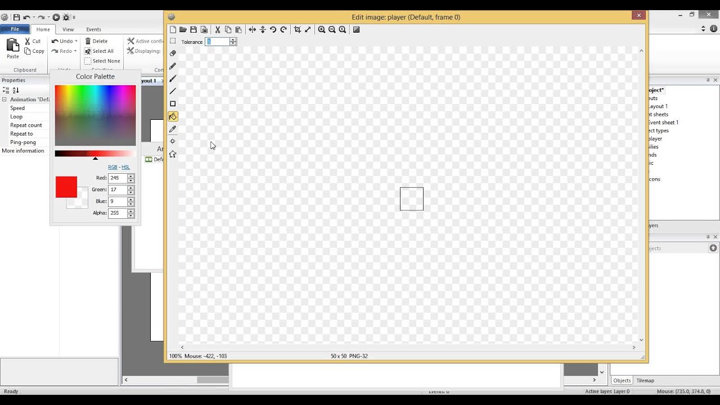The image size is (720, 405).
Task: Click the color spectrum picker area
Action: [95, 115]
